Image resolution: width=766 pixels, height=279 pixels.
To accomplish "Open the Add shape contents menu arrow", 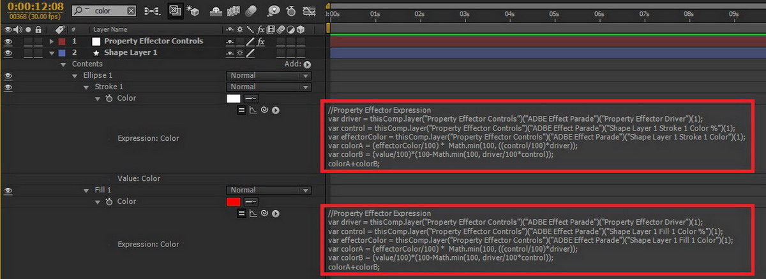I will [307, 64].
